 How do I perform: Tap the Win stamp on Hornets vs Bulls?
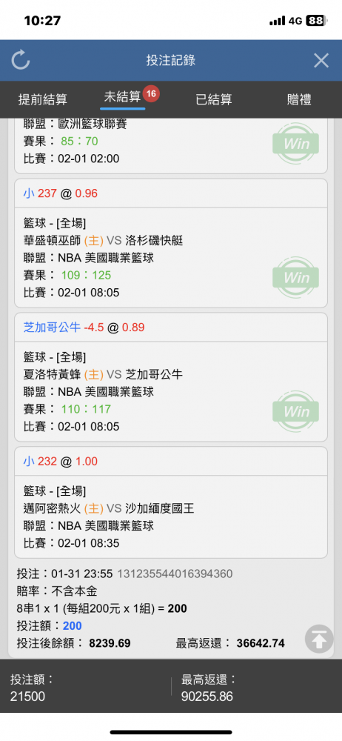click(x=296, y=411)
